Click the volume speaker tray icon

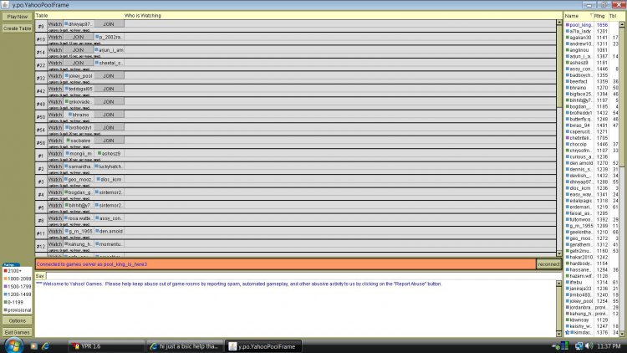coord(589,346)
